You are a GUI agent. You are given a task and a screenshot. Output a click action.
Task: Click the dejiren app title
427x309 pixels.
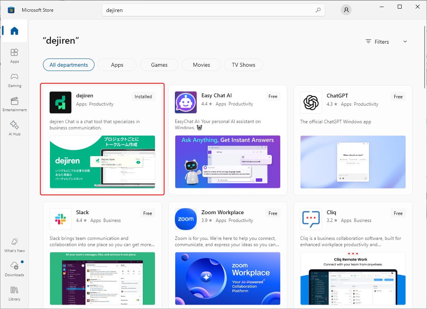[x=85, y=96]
